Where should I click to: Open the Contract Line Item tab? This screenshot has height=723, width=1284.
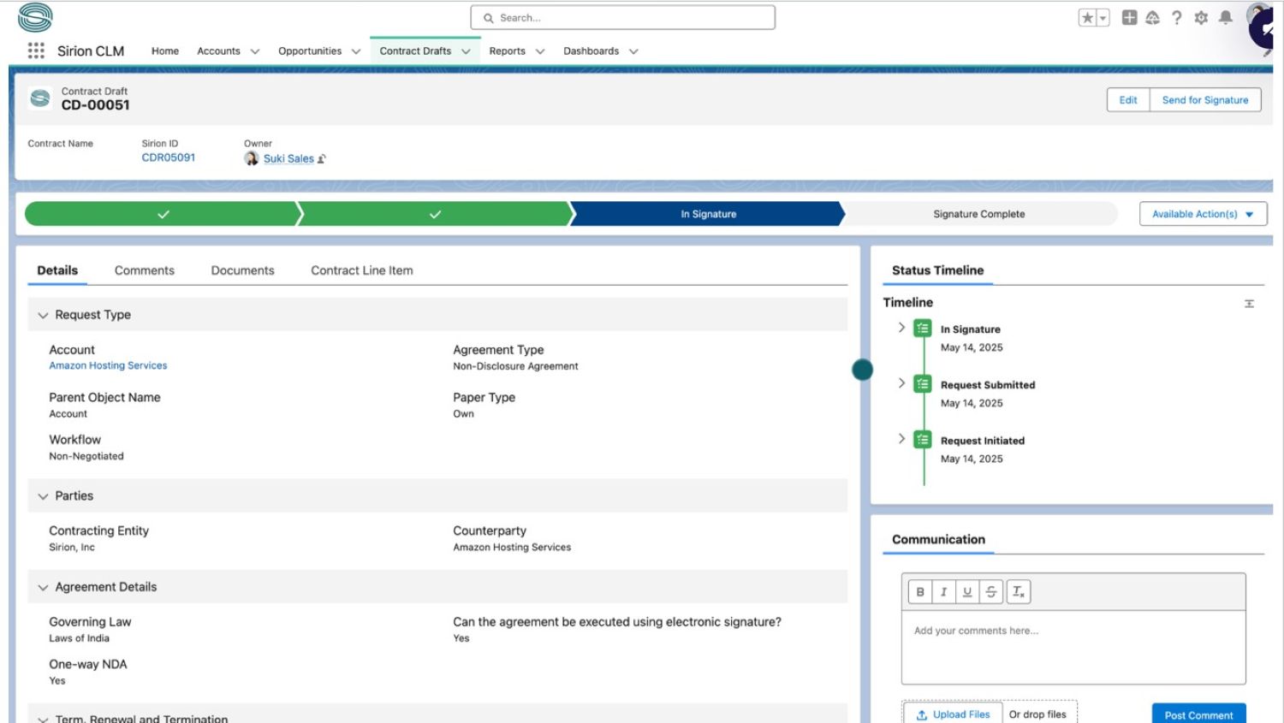(361, 270)
